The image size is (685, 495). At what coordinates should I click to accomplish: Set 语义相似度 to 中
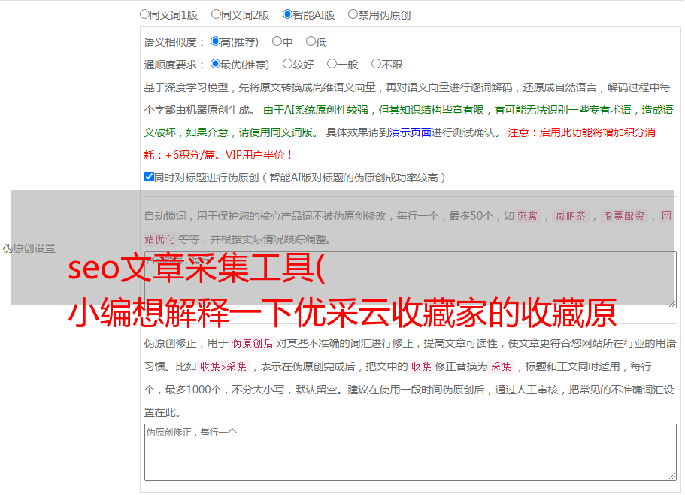click(277, 41)
